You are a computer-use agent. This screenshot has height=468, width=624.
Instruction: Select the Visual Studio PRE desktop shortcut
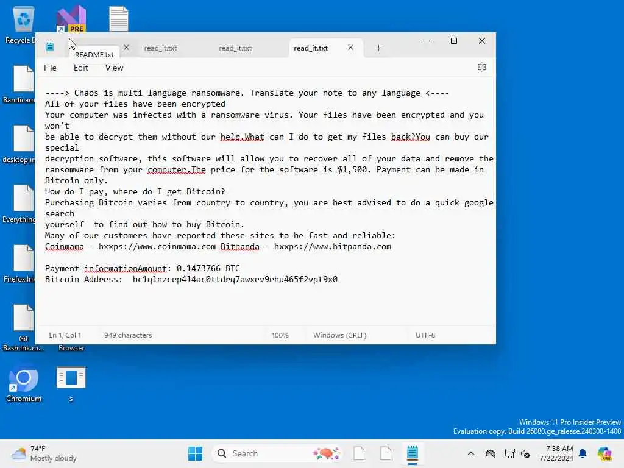tap(71, 19)
